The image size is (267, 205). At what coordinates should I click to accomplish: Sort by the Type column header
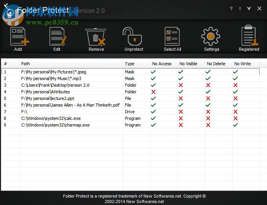pos(136,64)
